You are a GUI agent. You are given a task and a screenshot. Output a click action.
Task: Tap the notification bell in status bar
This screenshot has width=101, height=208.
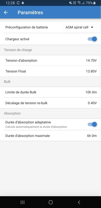coord(23,3)
